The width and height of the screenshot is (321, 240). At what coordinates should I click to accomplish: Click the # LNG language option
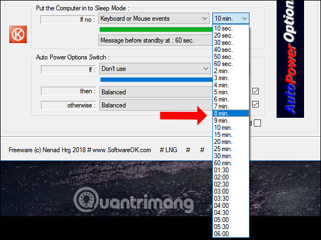[x=168, y=150]
